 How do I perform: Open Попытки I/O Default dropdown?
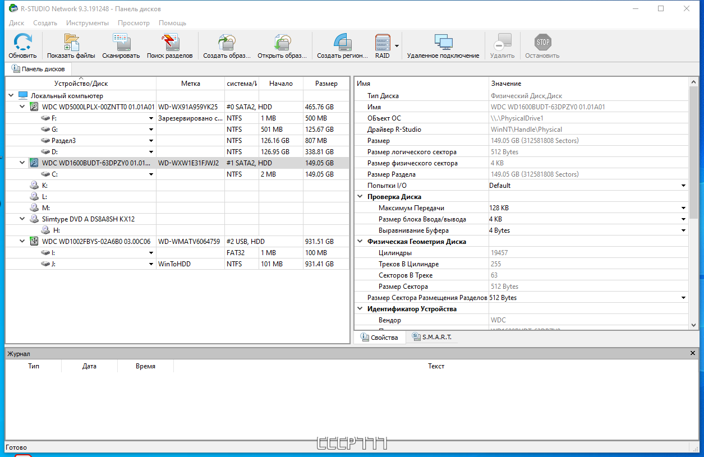pos(683,186)
